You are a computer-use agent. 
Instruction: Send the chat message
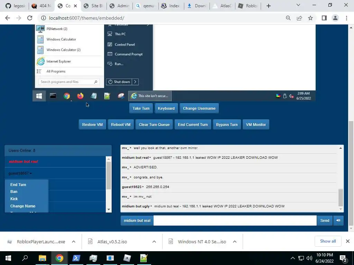[x=325, y=220]
